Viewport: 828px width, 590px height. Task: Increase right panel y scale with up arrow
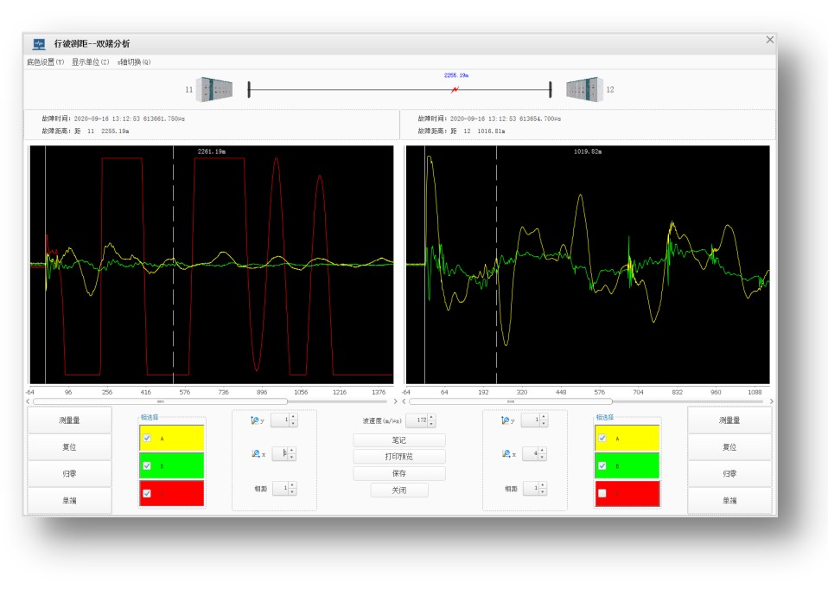544,417
